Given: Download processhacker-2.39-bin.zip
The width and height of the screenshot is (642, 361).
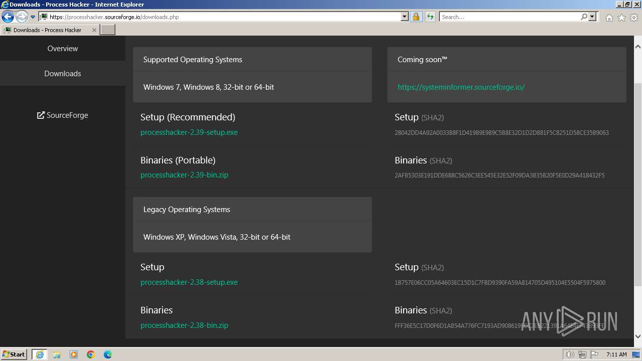Looking at the screenshot, I should coord(184,175).
